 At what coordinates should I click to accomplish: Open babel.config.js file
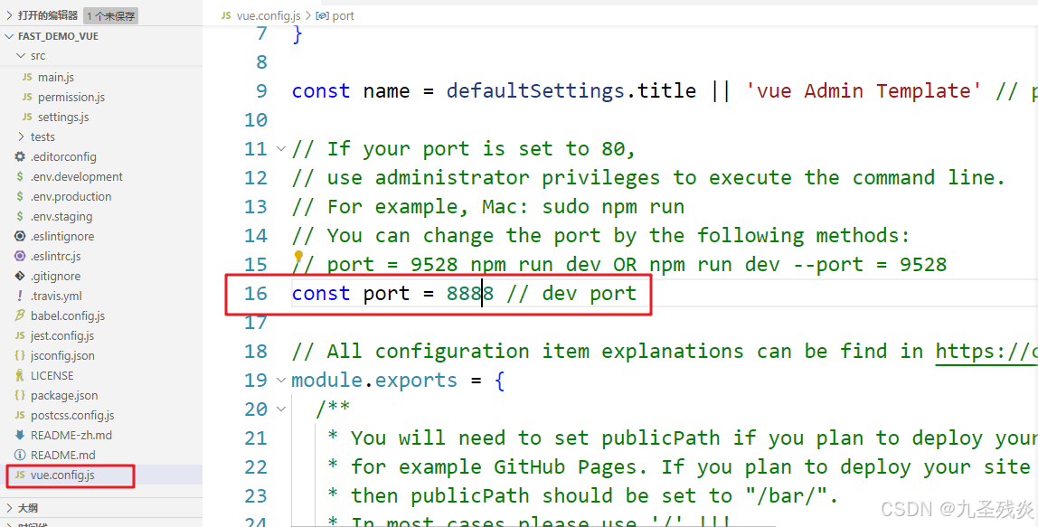68,315
